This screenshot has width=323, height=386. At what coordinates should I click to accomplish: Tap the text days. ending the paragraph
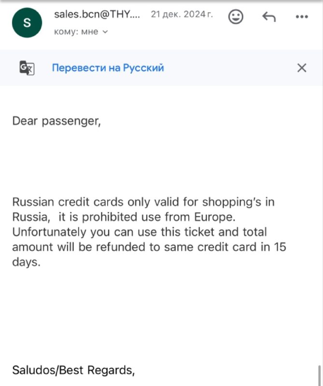tap(26, 262)
